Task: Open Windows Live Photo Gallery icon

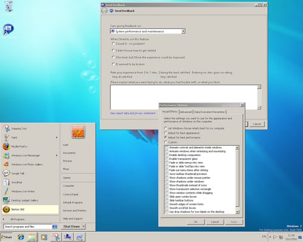Action: (6, 165)
